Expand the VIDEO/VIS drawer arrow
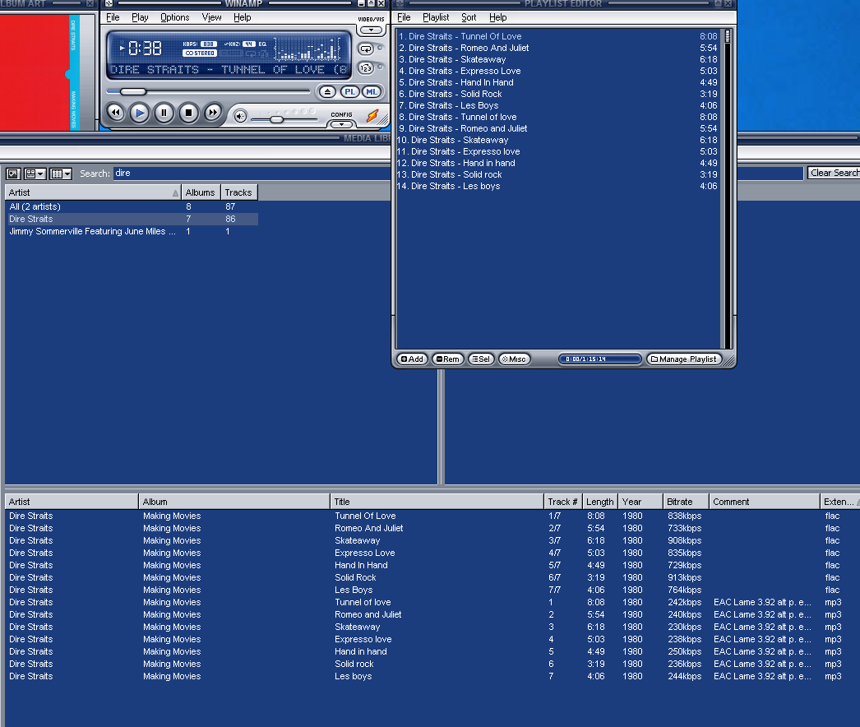The width and height of the screenshot is (860, 727). click(372, 30)
